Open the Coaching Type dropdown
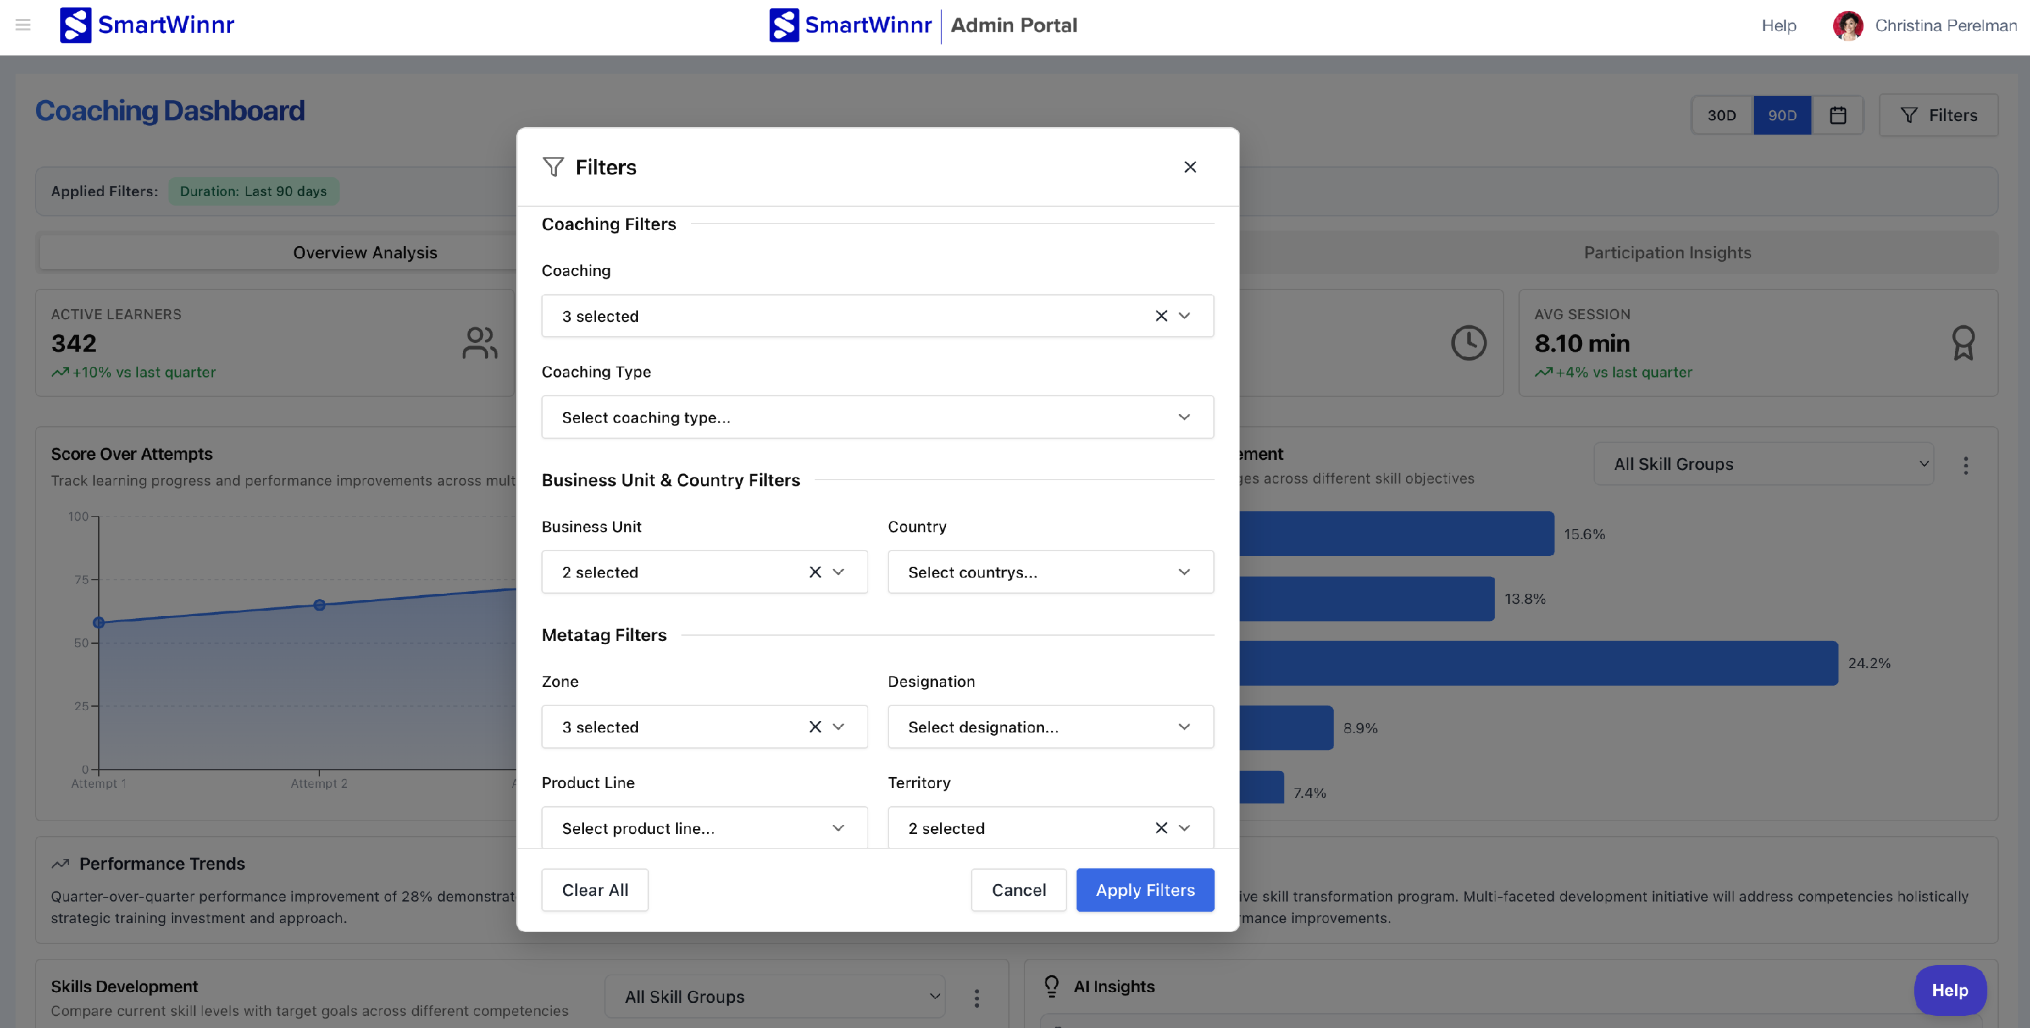The height and width of the screenshot is (1028, 2030). (877, 417)
